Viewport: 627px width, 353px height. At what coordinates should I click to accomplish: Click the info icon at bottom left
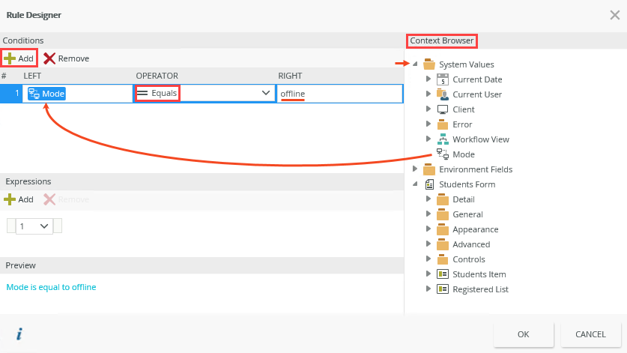pos(19,334)
